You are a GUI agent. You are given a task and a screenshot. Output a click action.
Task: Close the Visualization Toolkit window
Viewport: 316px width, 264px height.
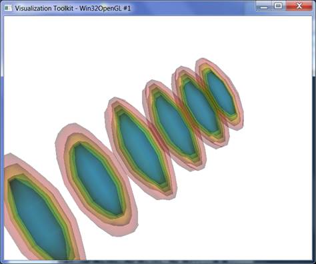(299, 6)
